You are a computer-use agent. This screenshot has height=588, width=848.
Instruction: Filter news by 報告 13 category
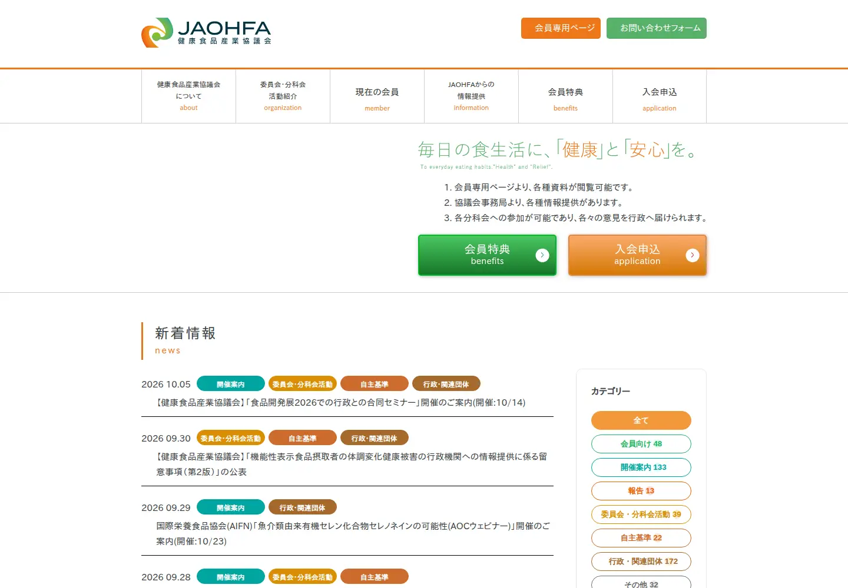click(641, 491)
